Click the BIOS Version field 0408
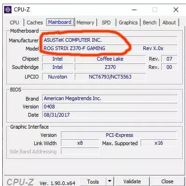The image size is (186, 186). click(x=110, y=107)
